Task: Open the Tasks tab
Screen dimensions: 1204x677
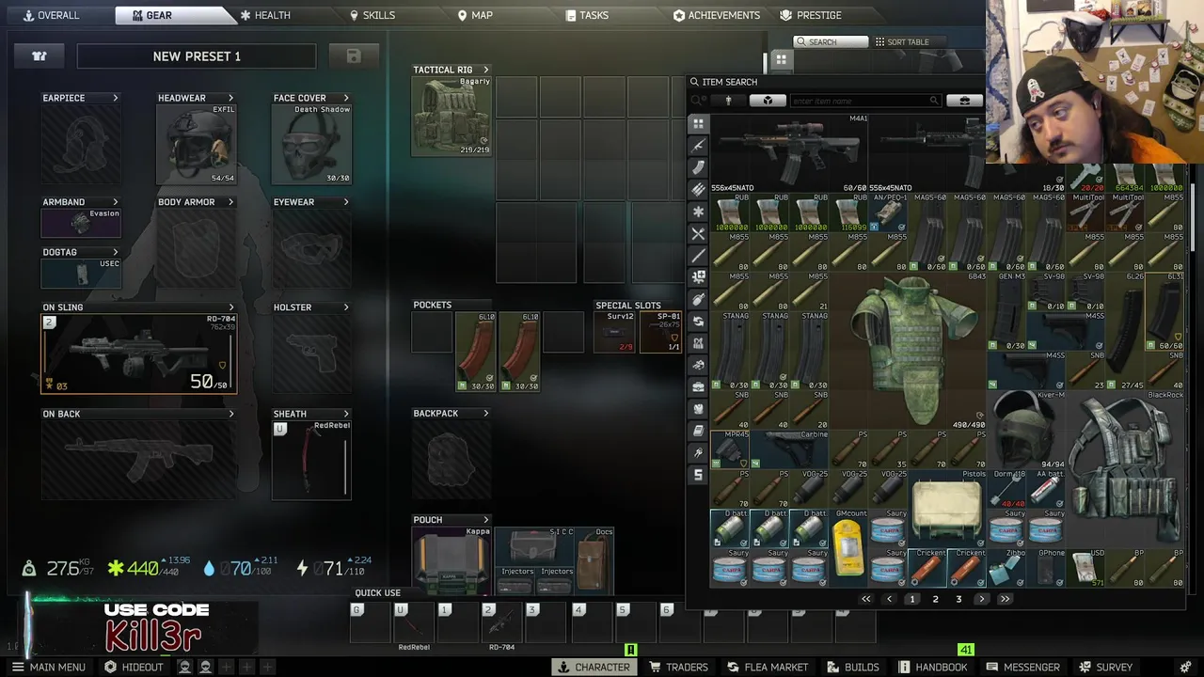Action: pos(587,15)
